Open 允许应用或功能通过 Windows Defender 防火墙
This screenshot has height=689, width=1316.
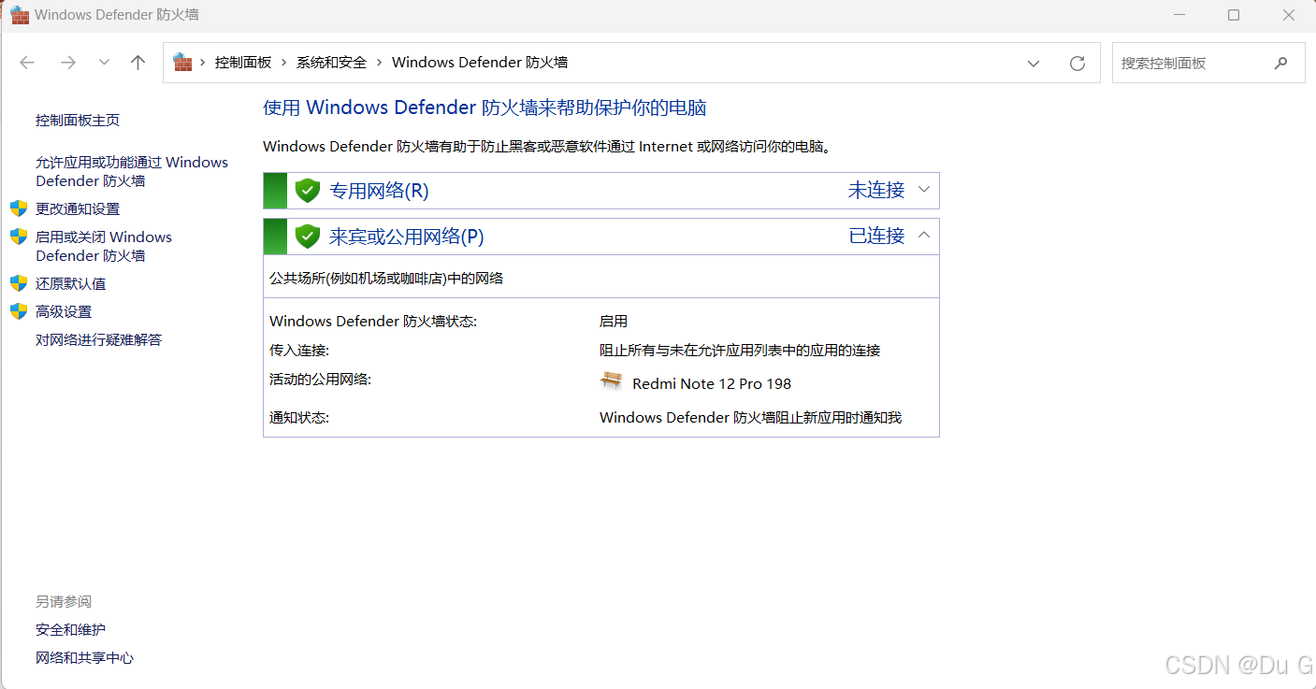(132, 172)
